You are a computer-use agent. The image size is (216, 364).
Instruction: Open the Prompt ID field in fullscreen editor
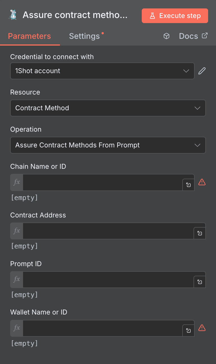200,282
